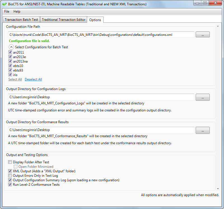The image size is (224, 209).
Task: Click the scroll down arrow of the scrollbar
Action: tap(218, 189)
